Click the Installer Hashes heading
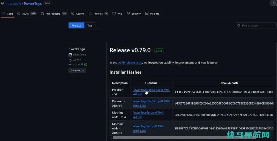Screen dimensions: 277x141 click(x=125, y=72)
